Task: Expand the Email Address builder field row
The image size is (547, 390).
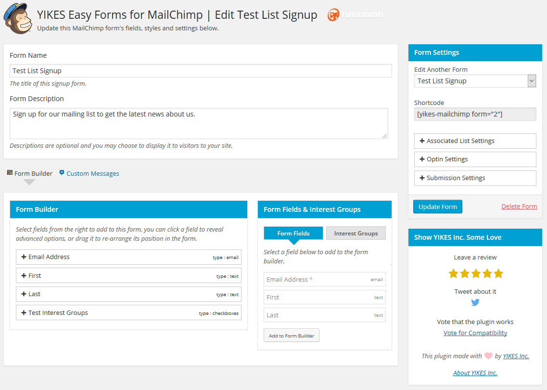Action: tap(128, 257)
